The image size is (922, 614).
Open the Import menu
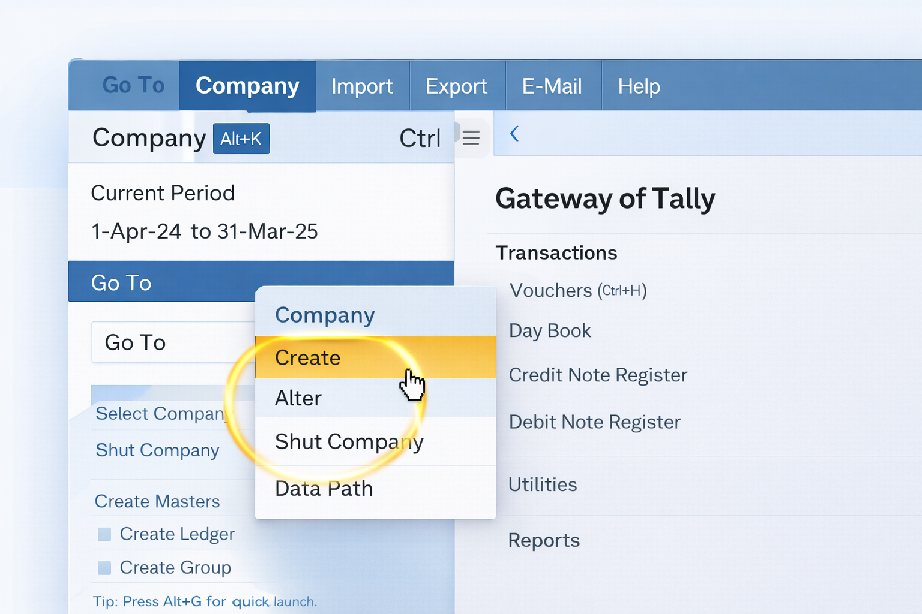click(x=362, y=86)
